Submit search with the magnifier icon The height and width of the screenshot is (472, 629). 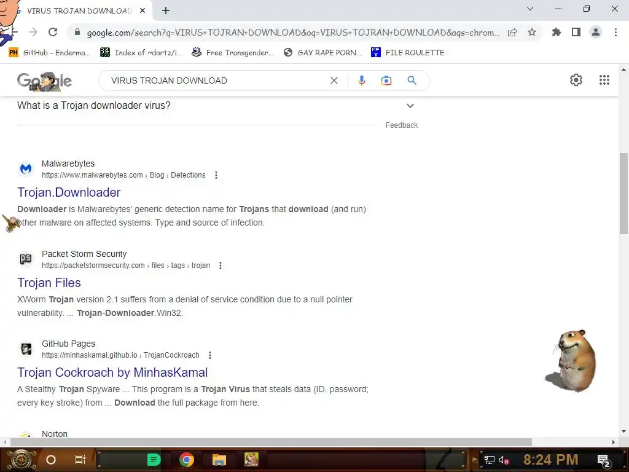[412, 81]
